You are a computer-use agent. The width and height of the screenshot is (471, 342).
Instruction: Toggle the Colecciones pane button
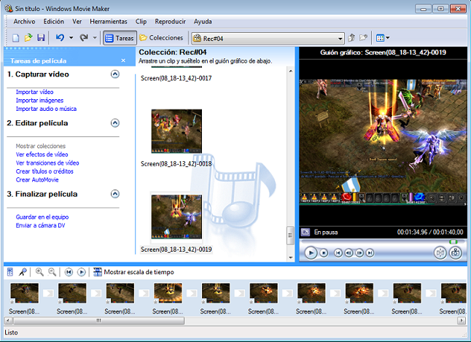coord(161,38)
